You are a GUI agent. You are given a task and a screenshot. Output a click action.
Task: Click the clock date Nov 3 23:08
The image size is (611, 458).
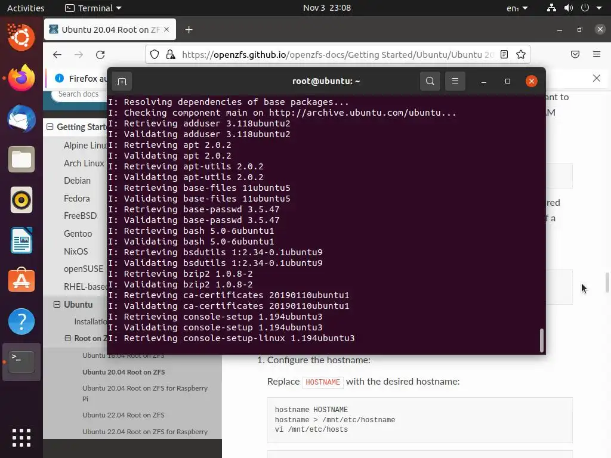click(x=327, y=8)
